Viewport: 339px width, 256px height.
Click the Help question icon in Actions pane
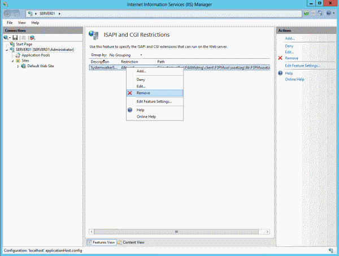(280, 73)
